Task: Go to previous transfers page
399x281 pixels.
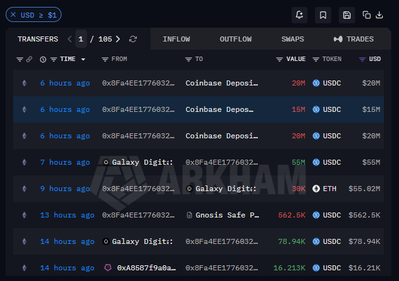Action: click(x=70, y=39)
